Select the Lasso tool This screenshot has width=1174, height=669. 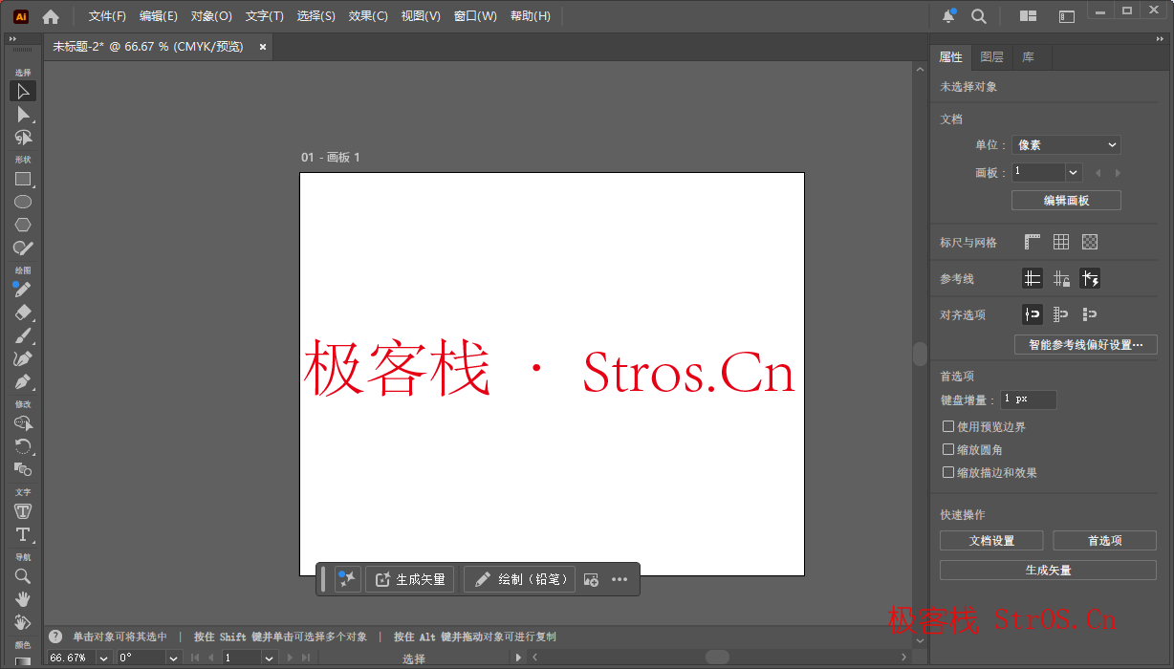point(23,137)
